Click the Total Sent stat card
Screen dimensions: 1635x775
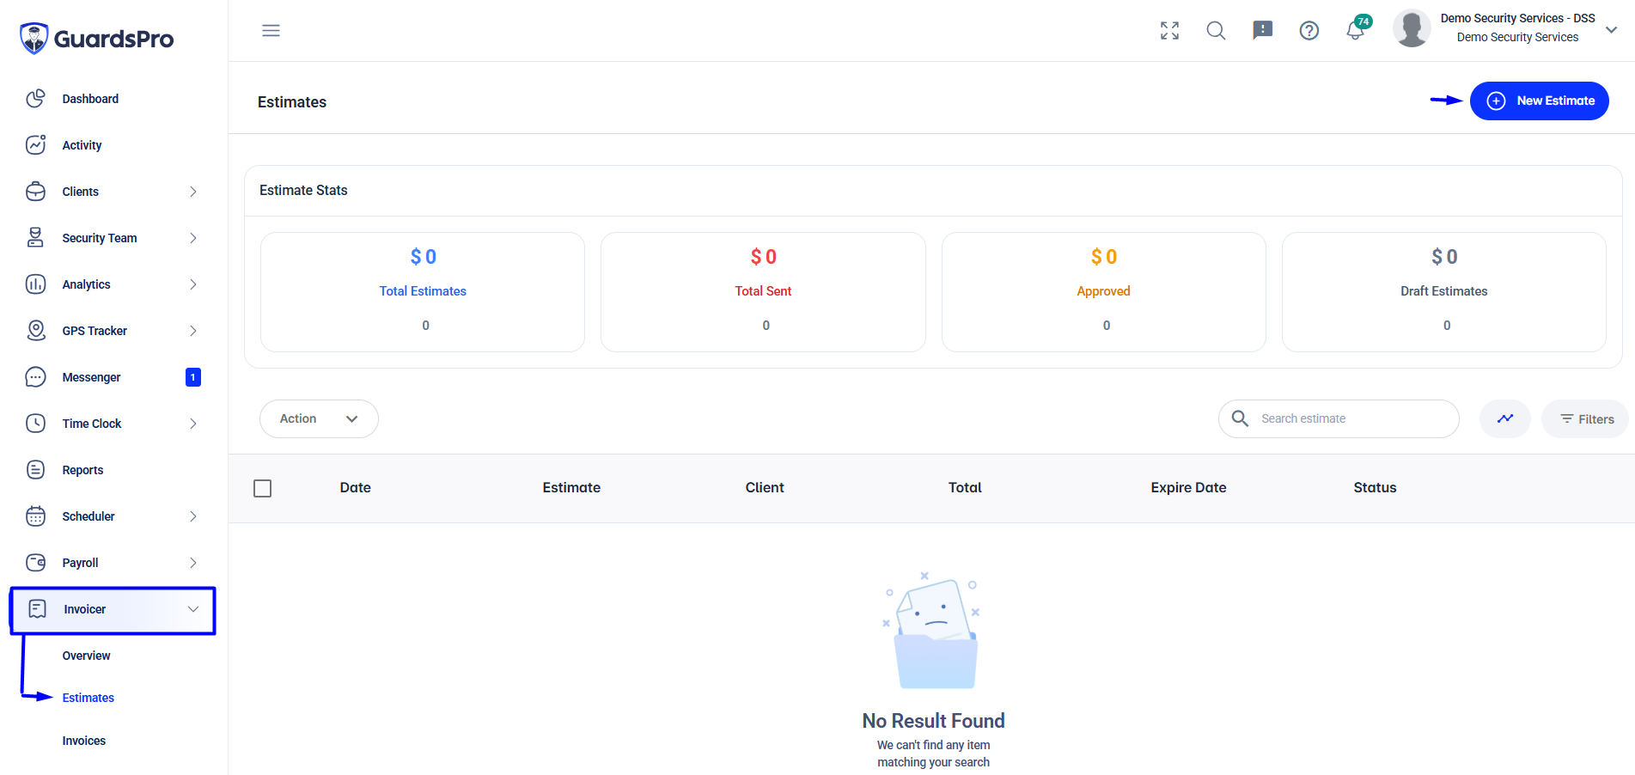(763, 292)
